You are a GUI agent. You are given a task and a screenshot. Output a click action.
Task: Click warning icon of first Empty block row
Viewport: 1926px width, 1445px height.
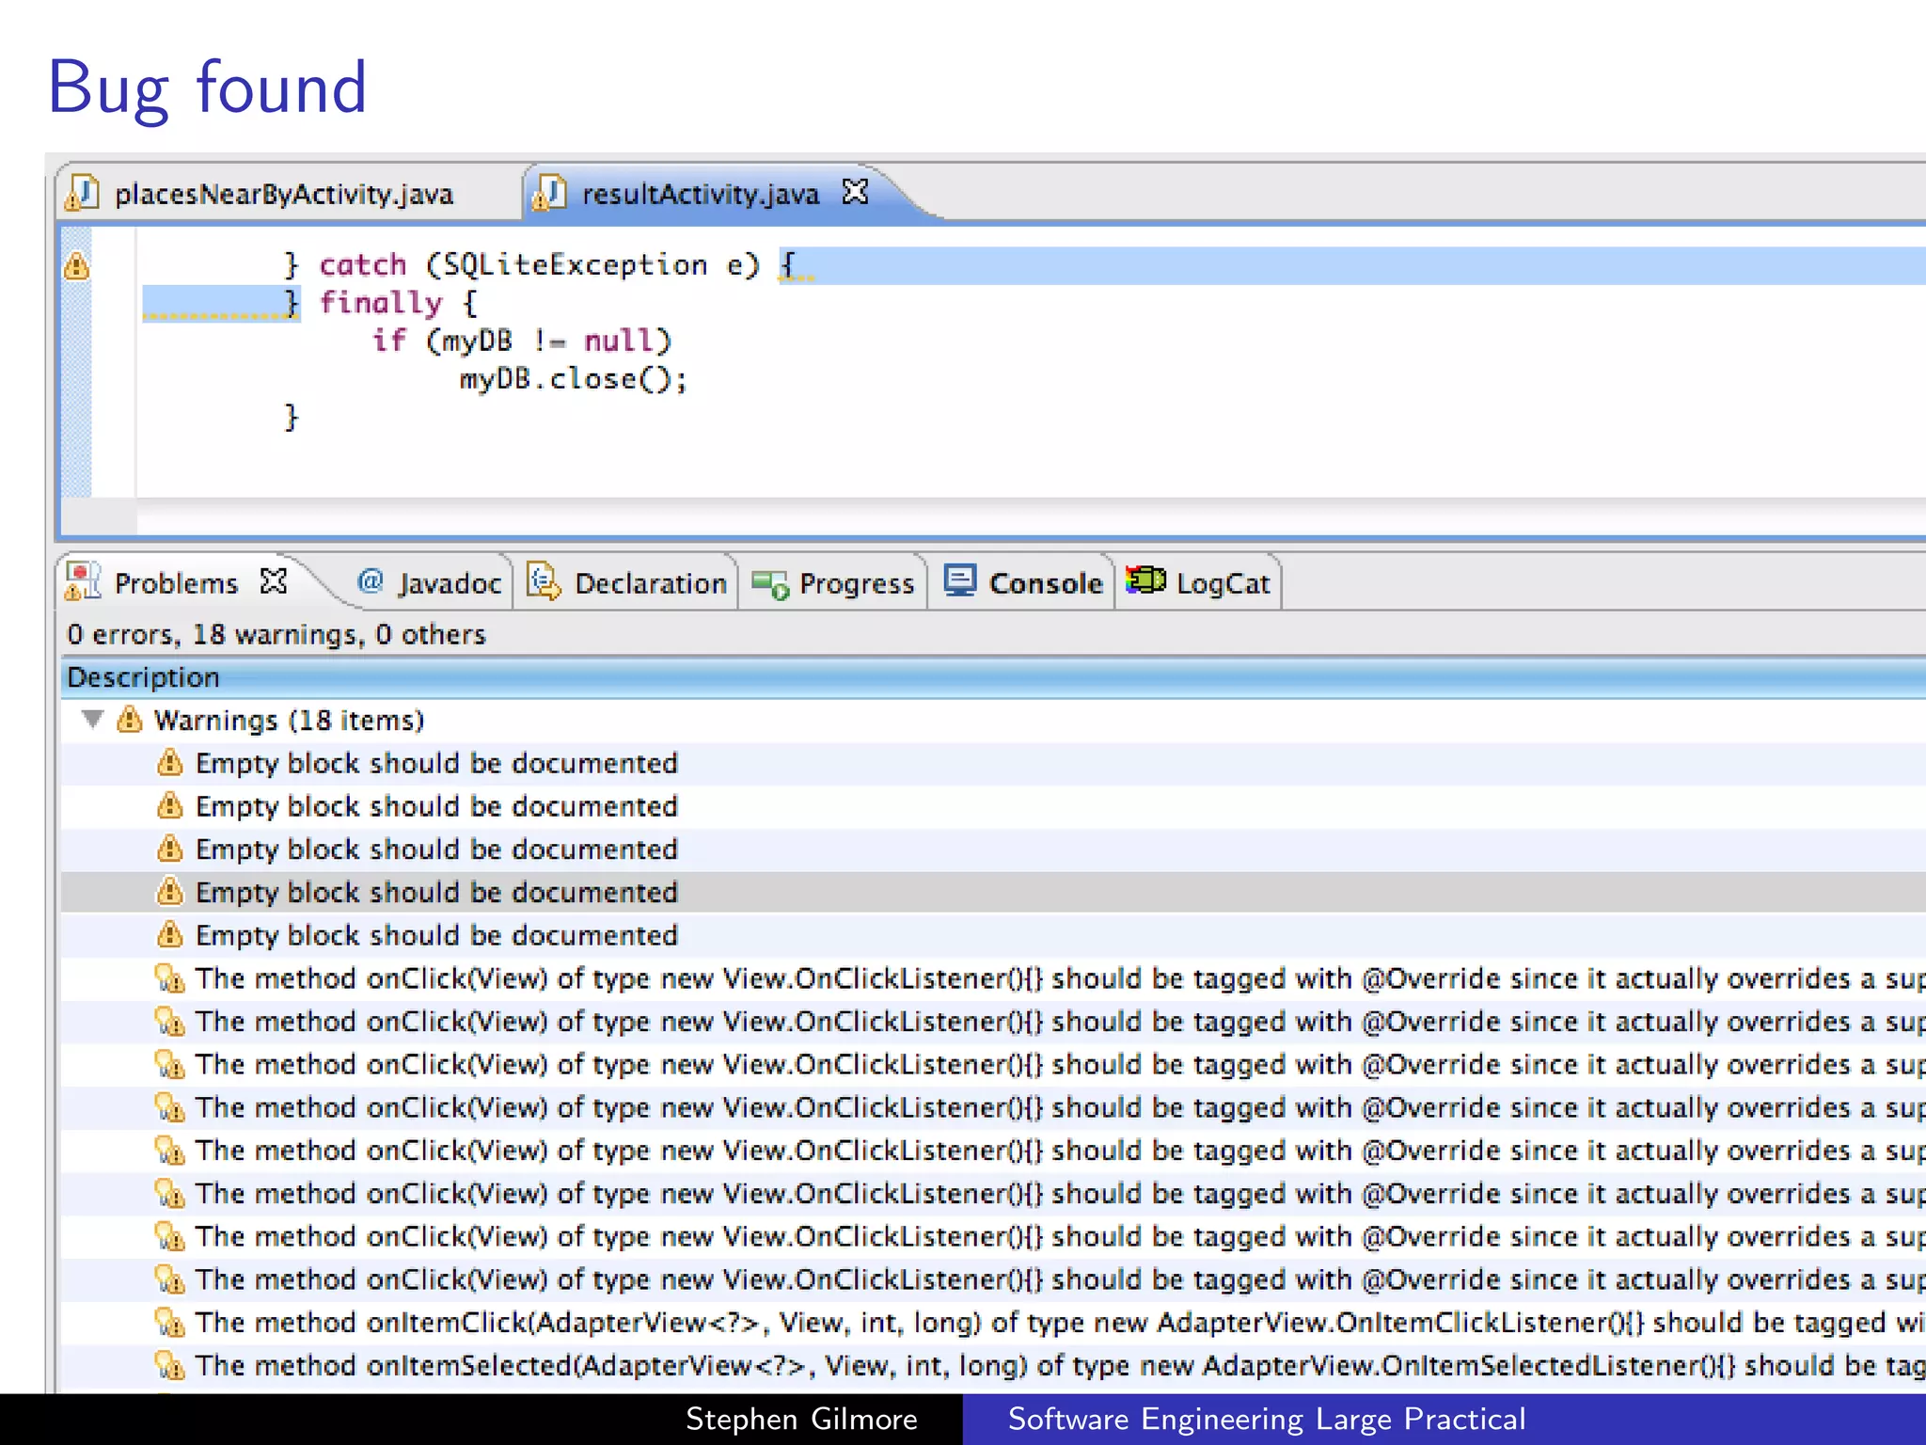(169, 762)
